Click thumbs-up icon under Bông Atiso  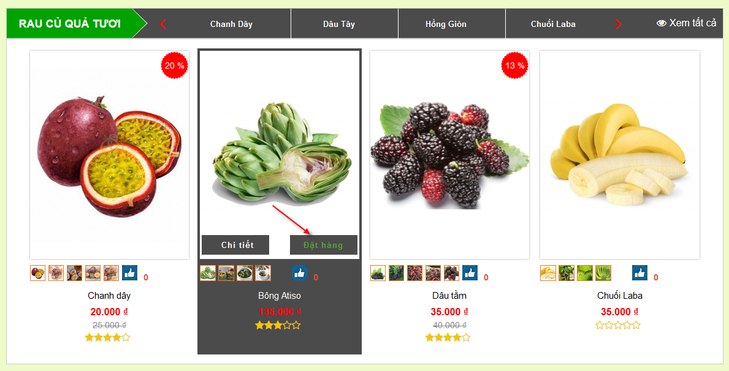[299, 273]
